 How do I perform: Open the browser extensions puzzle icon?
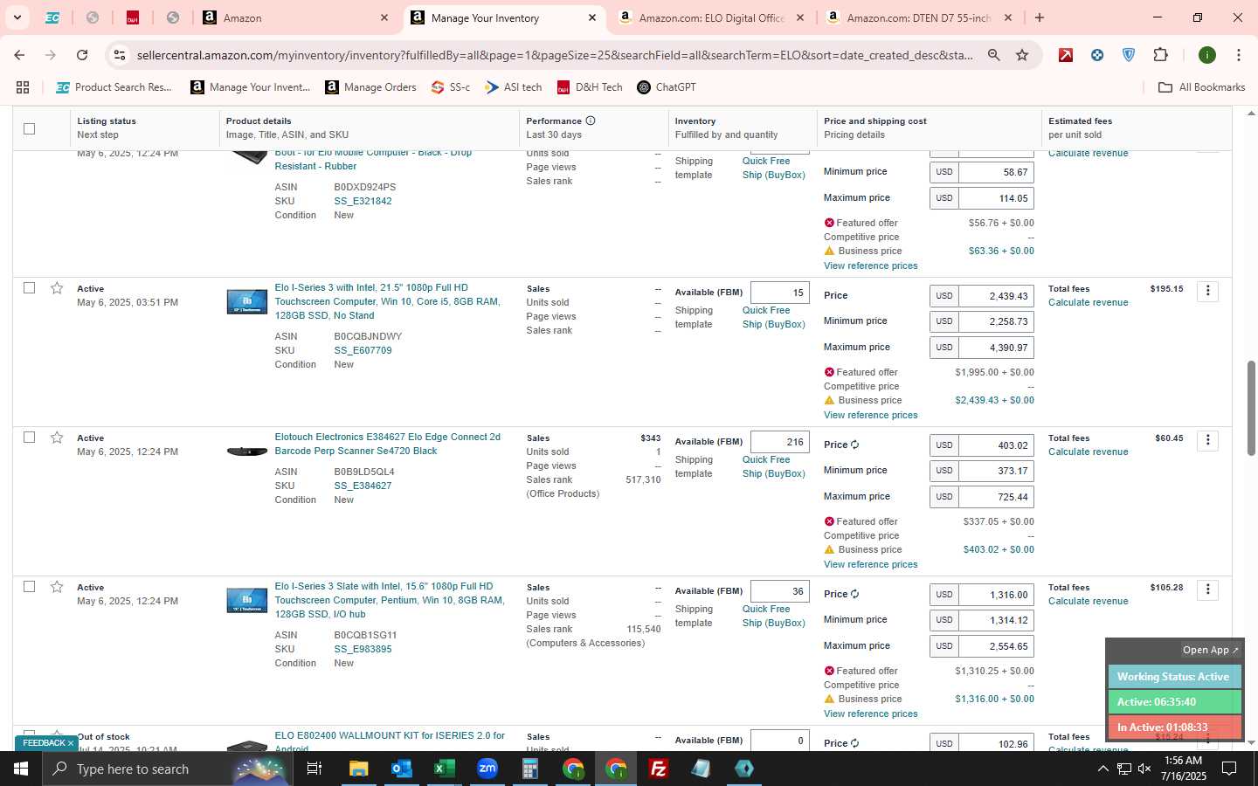[1160, 55]
